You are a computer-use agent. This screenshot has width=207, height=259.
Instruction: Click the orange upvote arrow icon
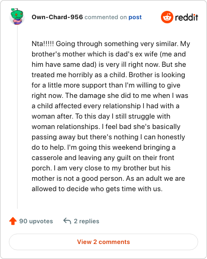[x=13, y=221]
